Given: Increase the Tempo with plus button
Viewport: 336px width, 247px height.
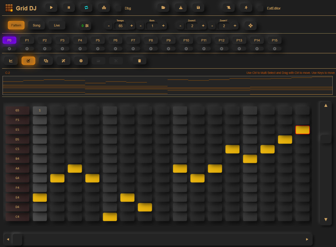Looking at the screenshot, I should 132,26.
